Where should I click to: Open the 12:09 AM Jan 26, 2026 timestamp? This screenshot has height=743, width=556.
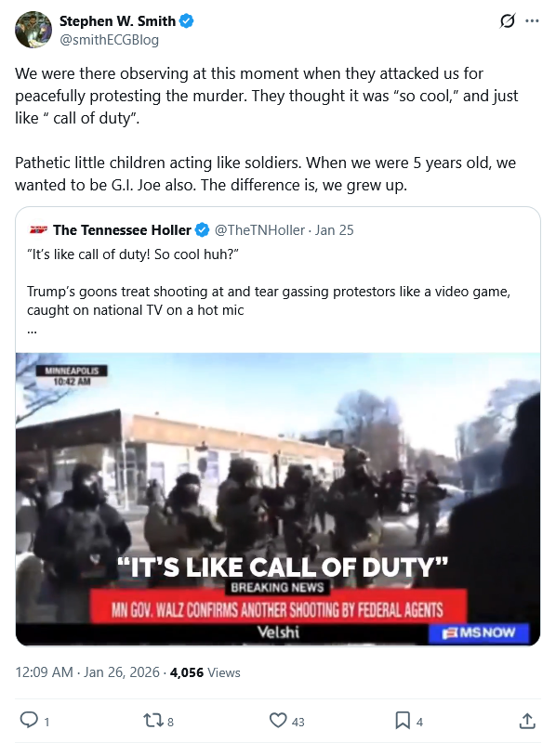87,672
